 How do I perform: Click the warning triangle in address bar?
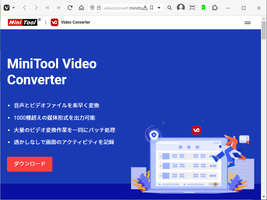click(x=145, y=8)
